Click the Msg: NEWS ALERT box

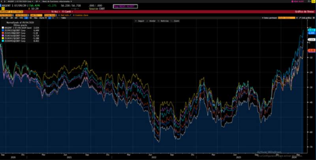[x=125, y=6]
